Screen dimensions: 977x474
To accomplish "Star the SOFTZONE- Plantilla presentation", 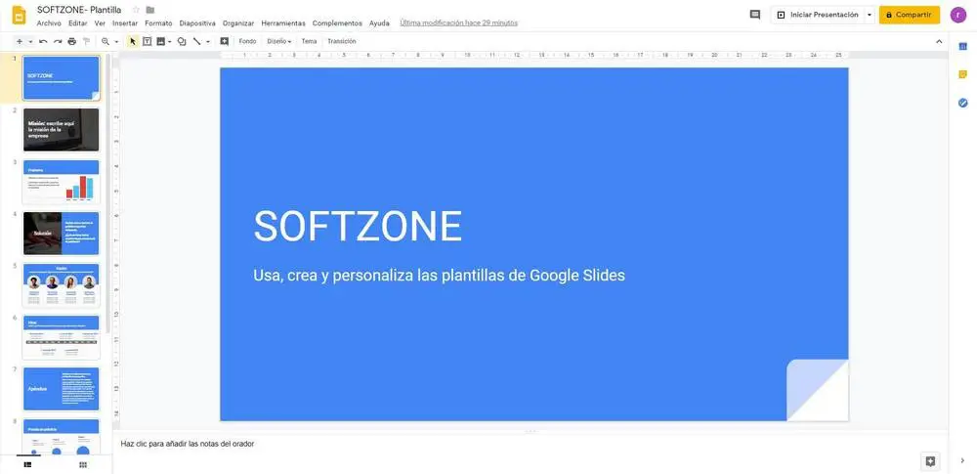I will coord(136,10).
